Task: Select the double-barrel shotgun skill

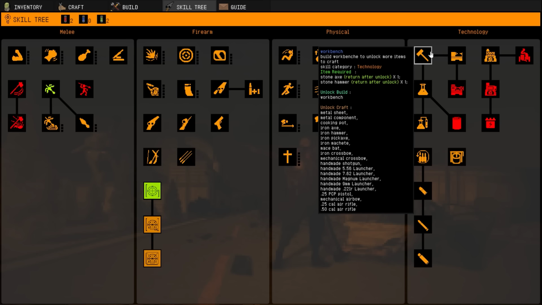Action: [219, 89]
